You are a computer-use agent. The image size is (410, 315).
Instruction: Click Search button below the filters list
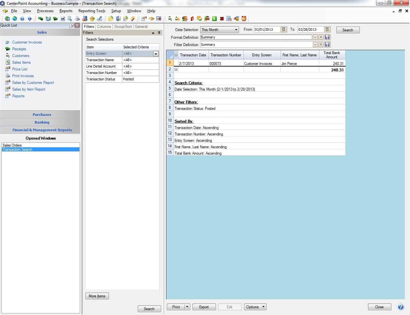pyautogui.click(x=149, y=309)
